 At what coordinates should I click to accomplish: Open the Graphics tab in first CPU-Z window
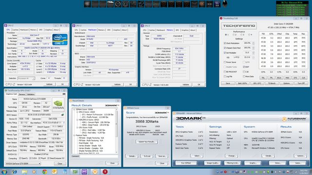[x=48, y=30]
